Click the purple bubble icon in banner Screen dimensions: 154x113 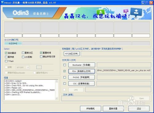(126, 11)
